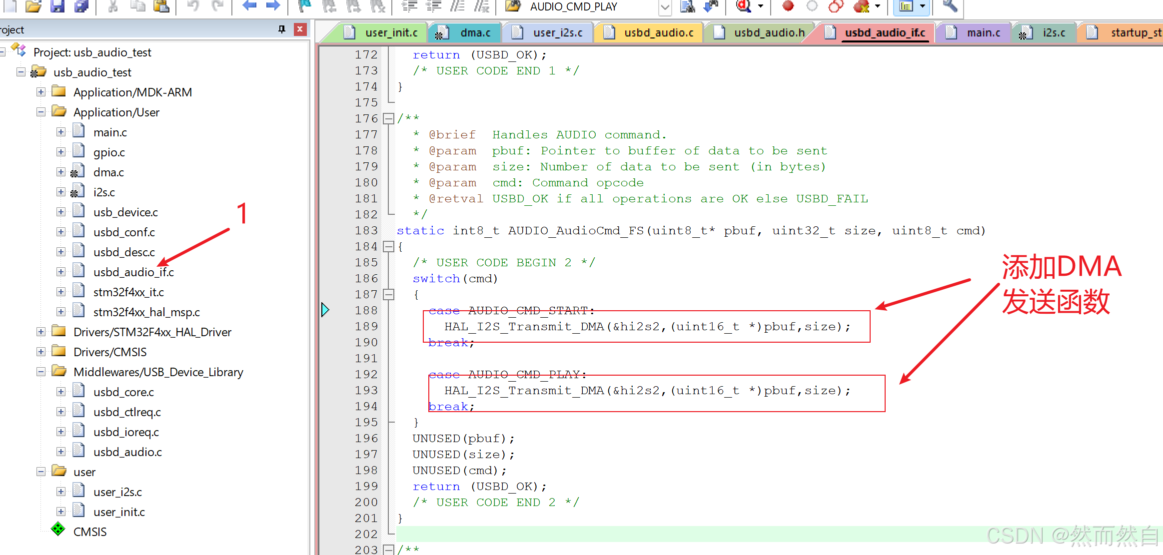The height and width of the screenshot is (555, 1163).
Task: Toggle the Project panel pin
Action: coord(282,29)
